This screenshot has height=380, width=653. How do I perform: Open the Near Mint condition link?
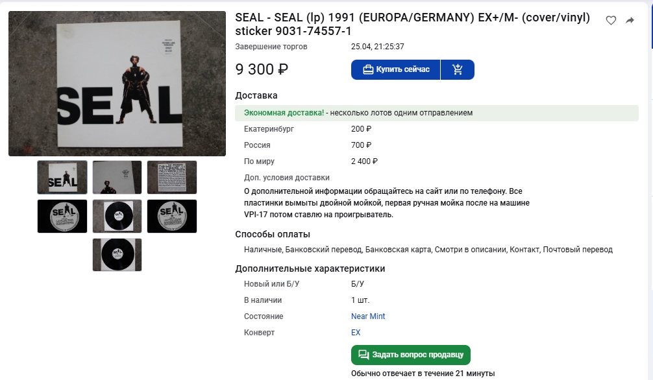[x=368, y=316]
